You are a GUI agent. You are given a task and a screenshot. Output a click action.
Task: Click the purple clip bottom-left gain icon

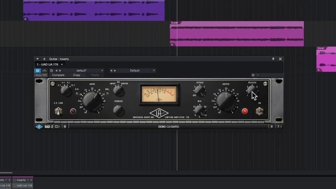26,19
